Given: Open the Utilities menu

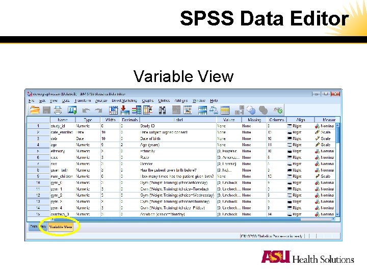Looking at the screenshot, I should click(164, 100).
